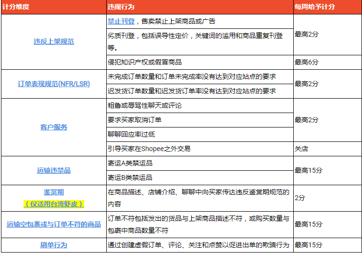Screen dimensions: 362x254
Task: Click the 禁止刊登 hyperlink
Action: pyautogui.click(x=121, y=21)
